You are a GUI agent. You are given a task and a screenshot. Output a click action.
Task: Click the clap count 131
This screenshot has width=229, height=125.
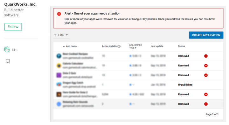pos(14,50)
